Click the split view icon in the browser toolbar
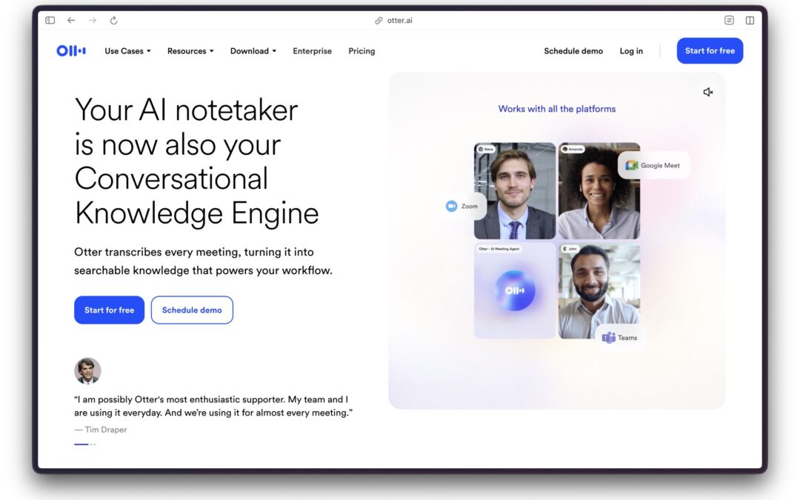This screenshot has width=800, height=500. pos(750,21)
